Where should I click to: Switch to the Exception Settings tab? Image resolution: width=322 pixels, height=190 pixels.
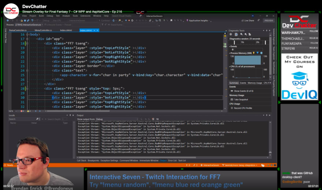click(109, 161)
